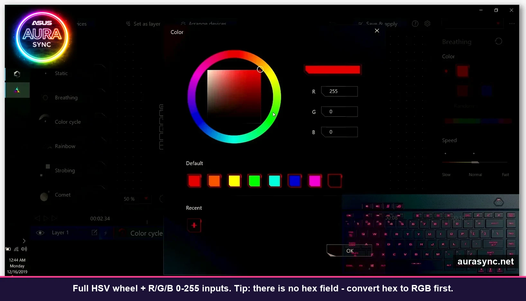Click the Set as layer icon
This screenshot has height=301, width=526.
pyautogui.click(x=128, y=23)
